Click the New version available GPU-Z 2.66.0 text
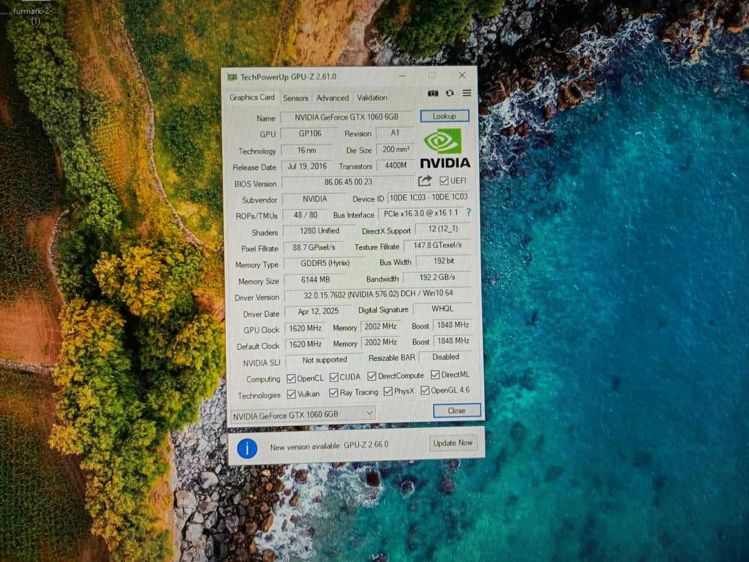Viewport: 749px width, 562px height. (329, 445)
